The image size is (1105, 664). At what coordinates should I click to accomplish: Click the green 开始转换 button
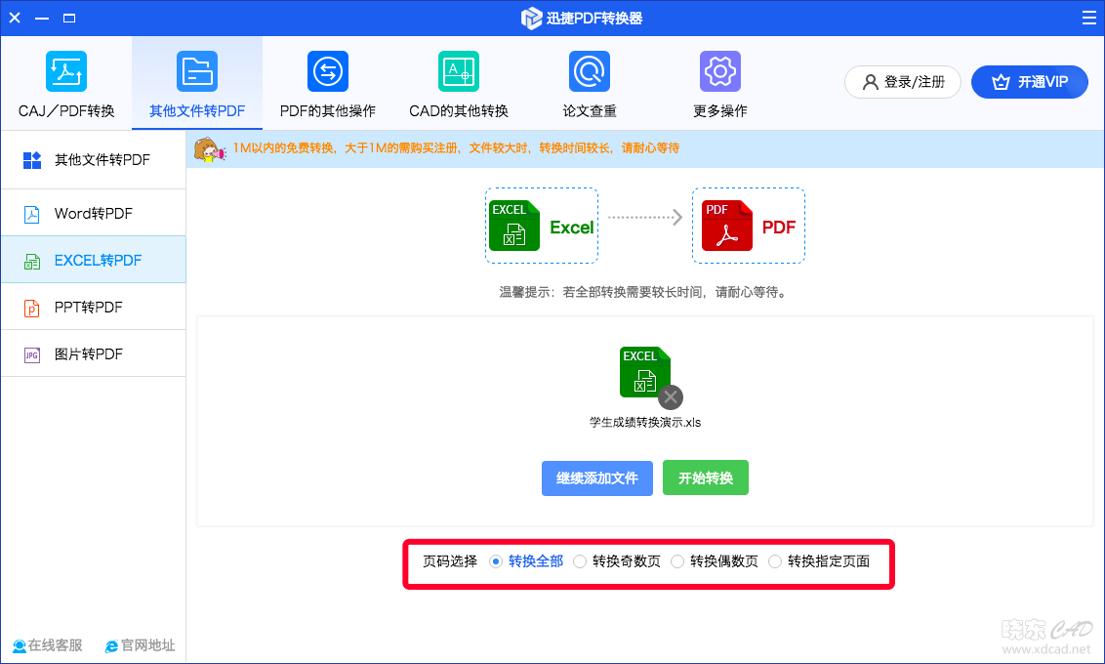706,477
